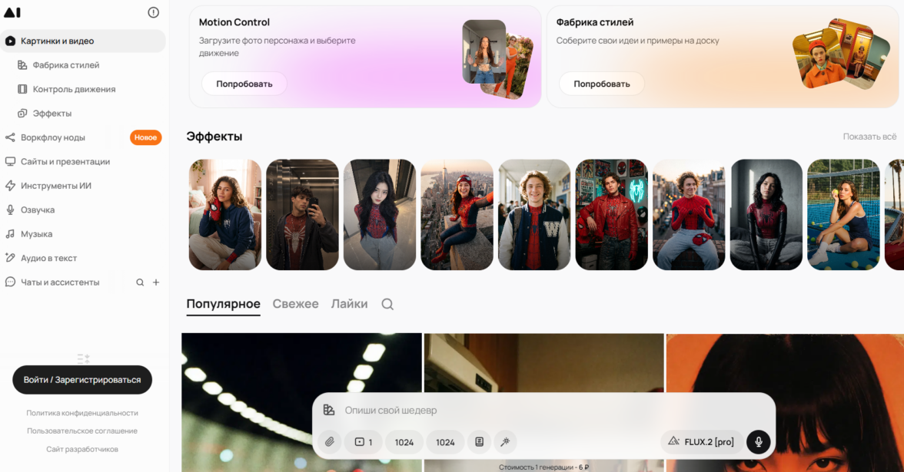Click the Показать всё link for Эффекты
The image size is (904, 472).
(x=869, y=137)
